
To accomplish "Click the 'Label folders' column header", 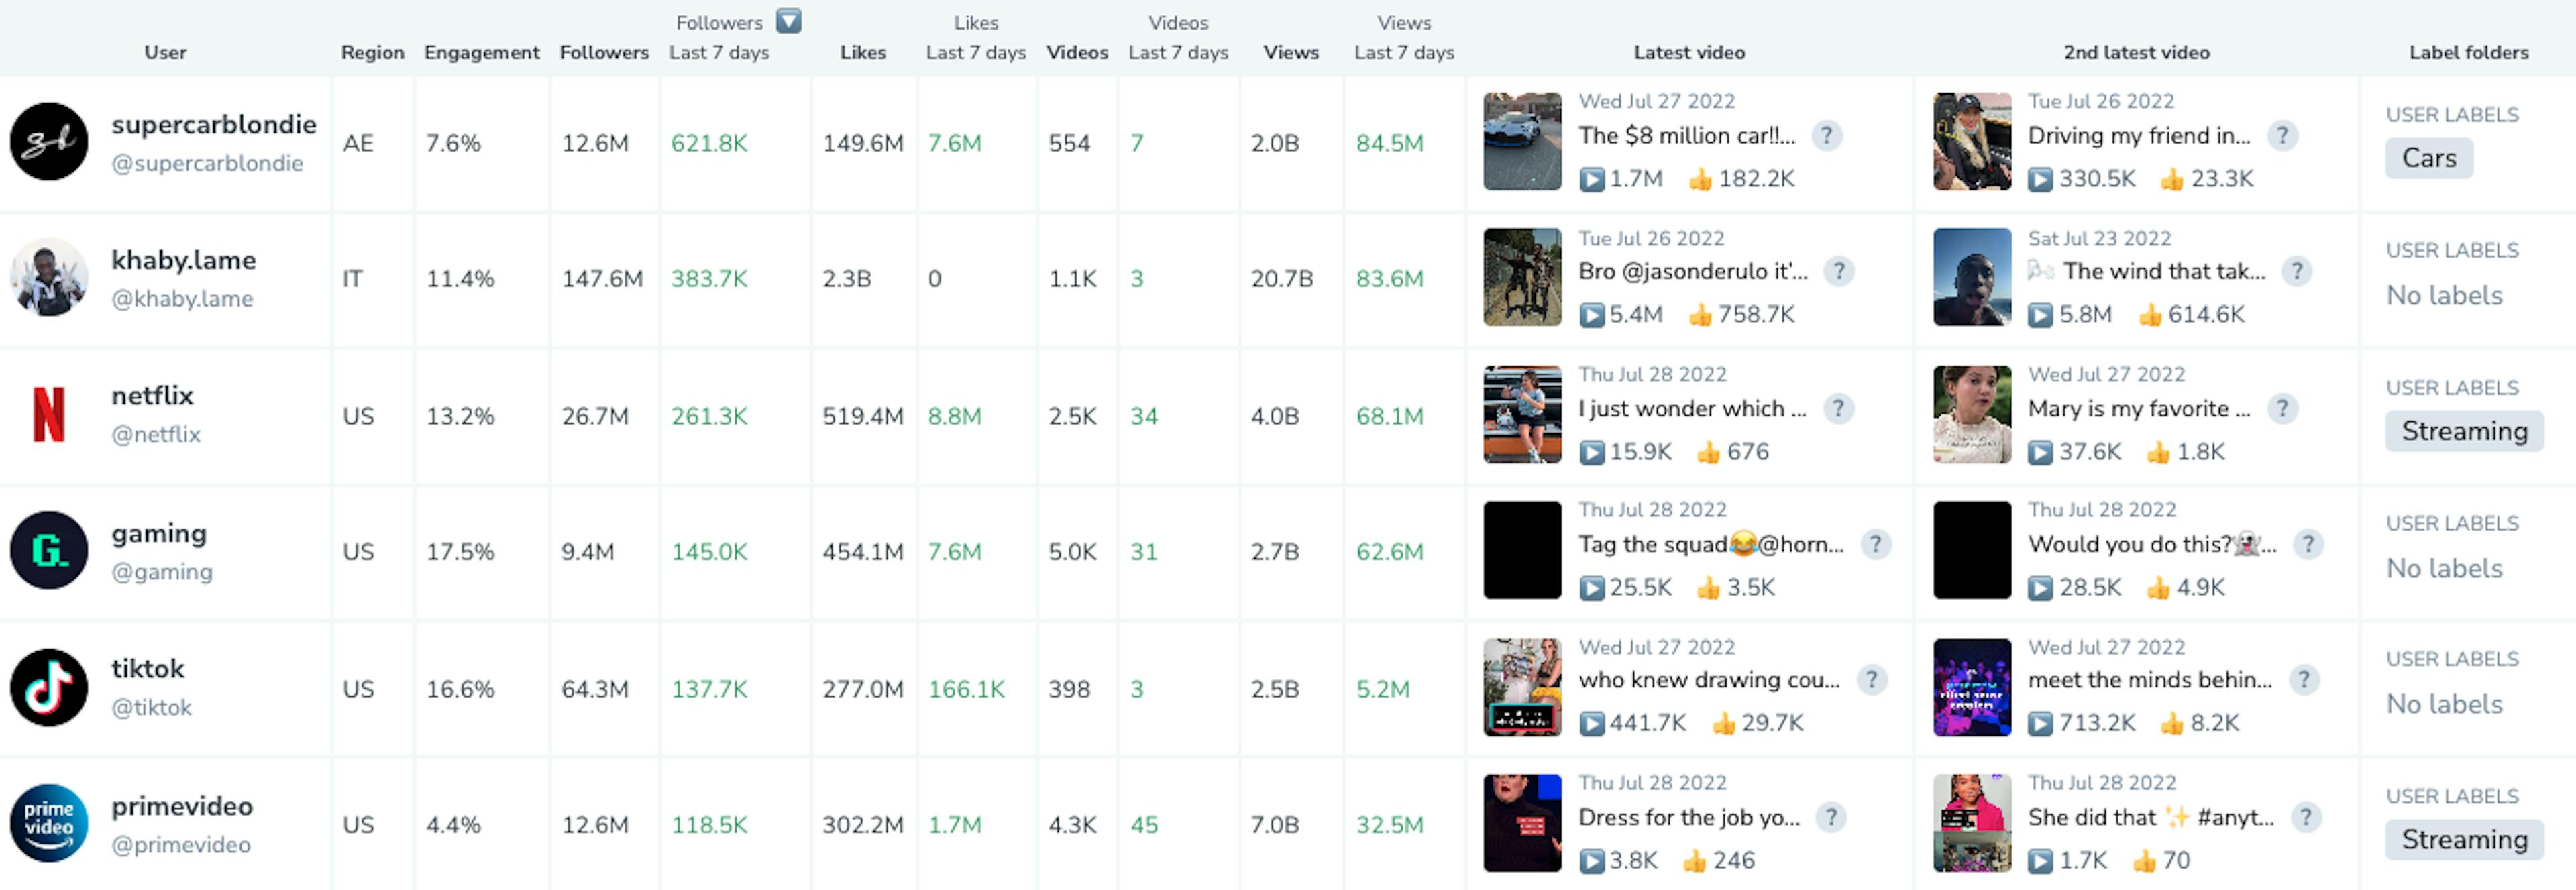I will click(2468, 52).
